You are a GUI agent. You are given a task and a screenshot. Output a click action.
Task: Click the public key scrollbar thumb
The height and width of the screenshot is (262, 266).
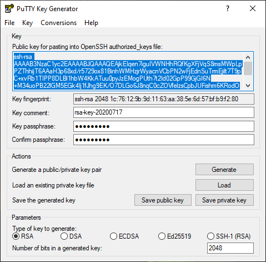point(248,68)
